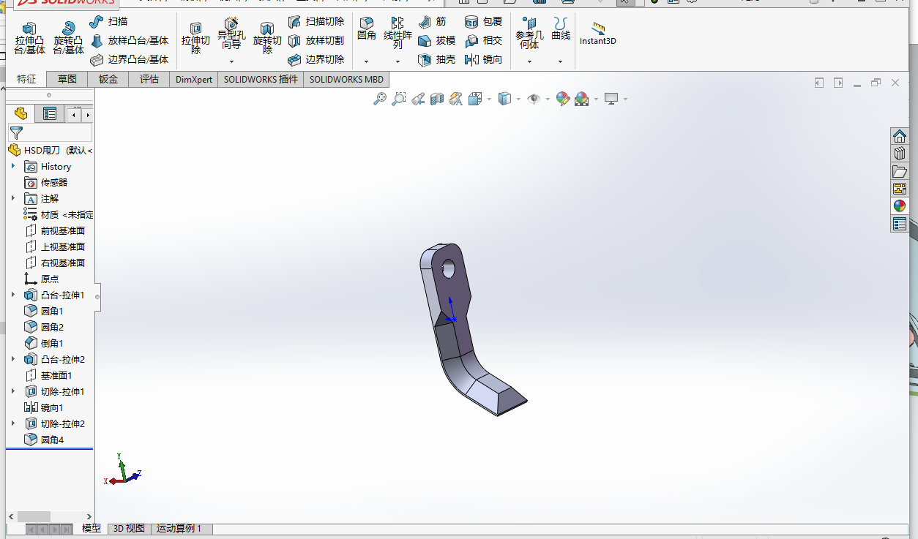Open dropdown arrow under Curves (曲线)
The image size is (918, 539).
561,61
